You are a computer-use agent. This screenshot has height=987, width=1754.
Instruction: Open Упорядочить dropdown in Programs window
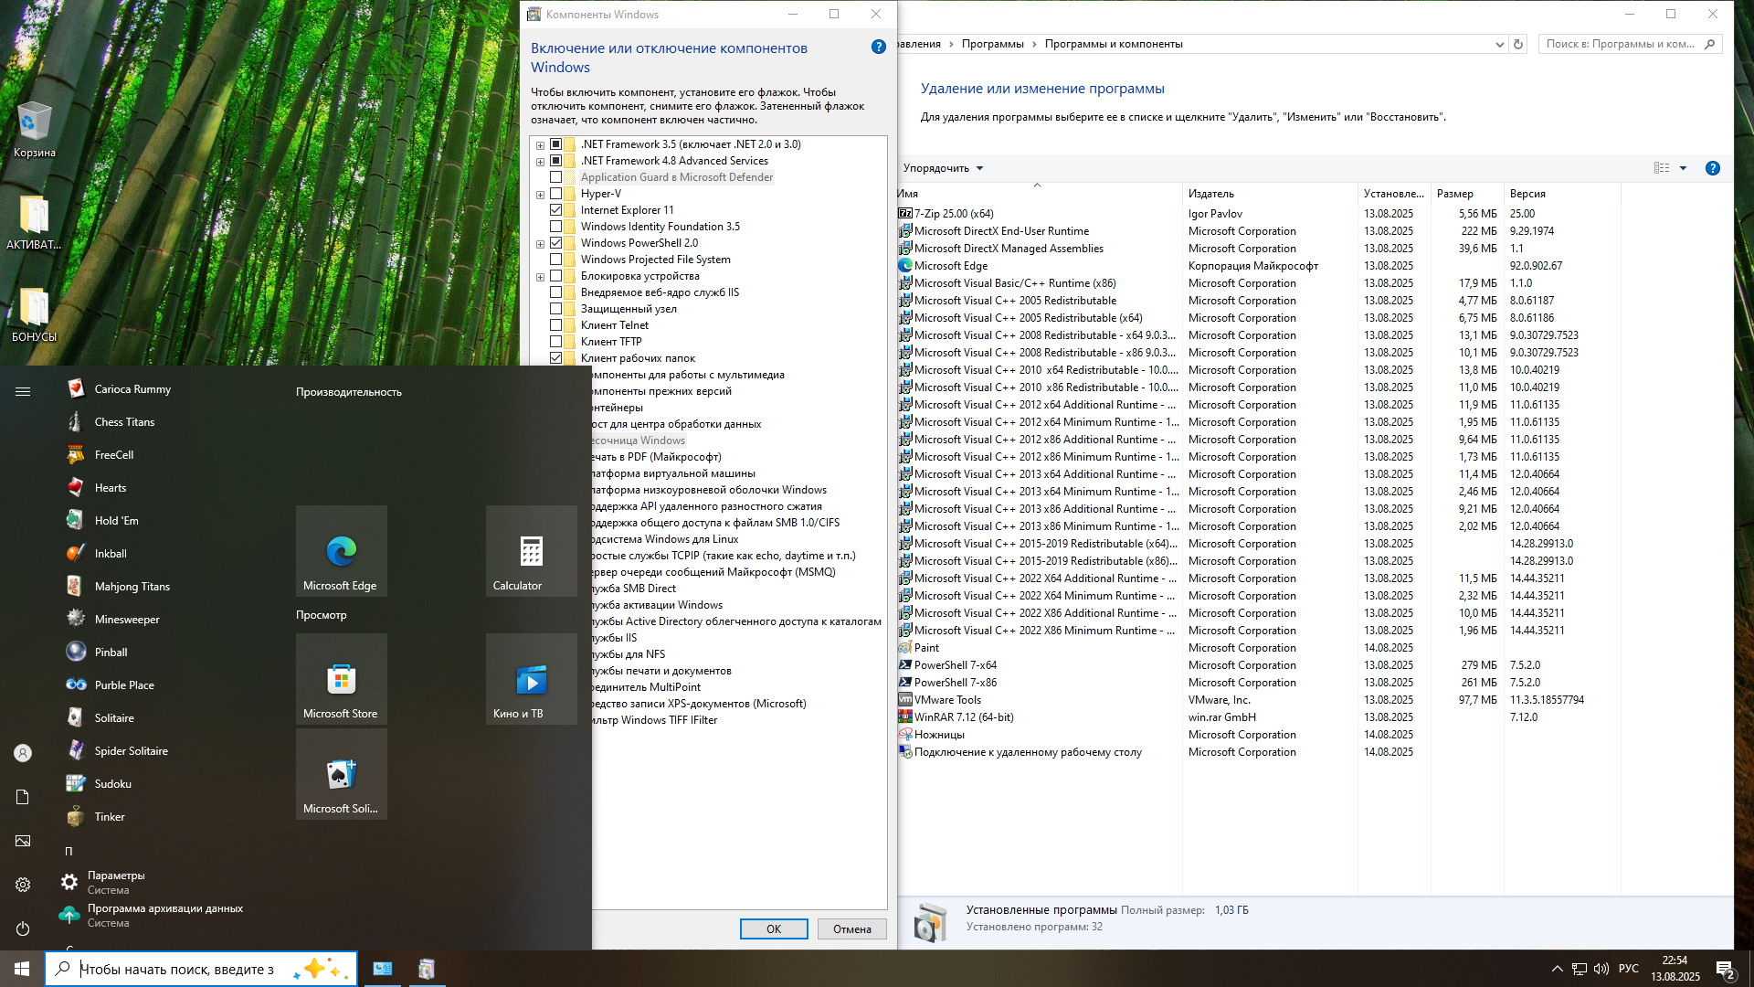(943, 168)
